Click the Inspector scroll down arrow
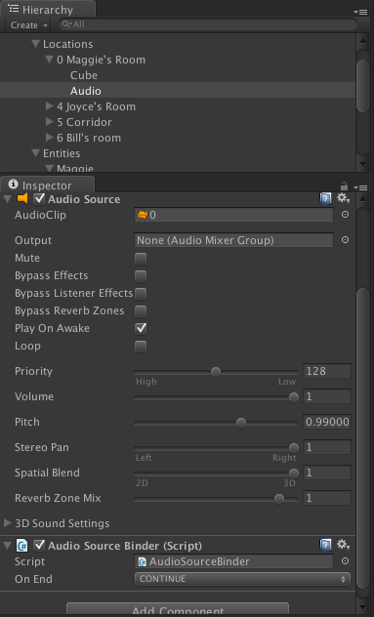The height and width of the screenshot is (617, 374). pyautogui.click(x=362, y=609)
